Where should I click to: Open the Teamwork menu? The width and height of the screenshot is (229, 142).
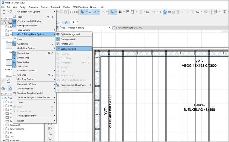[x=55, y=7]
